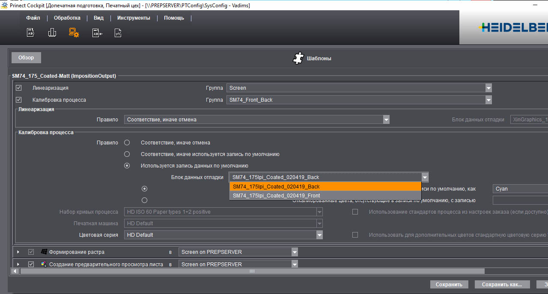Toggle Создание предварительного просмотра листа checkbox
The width and height of the screenshot is (548, 294).
31,264
